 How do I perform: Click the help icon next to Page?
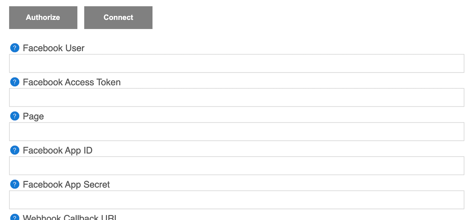coord(14,116)
